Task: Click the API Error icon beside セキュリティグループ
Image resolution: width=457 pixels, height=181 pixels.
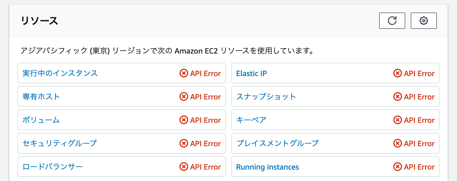Action: [x=184, y=143]
